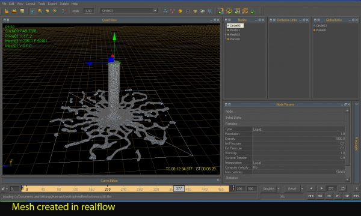Jump to first frame button

tap(311, 196)
